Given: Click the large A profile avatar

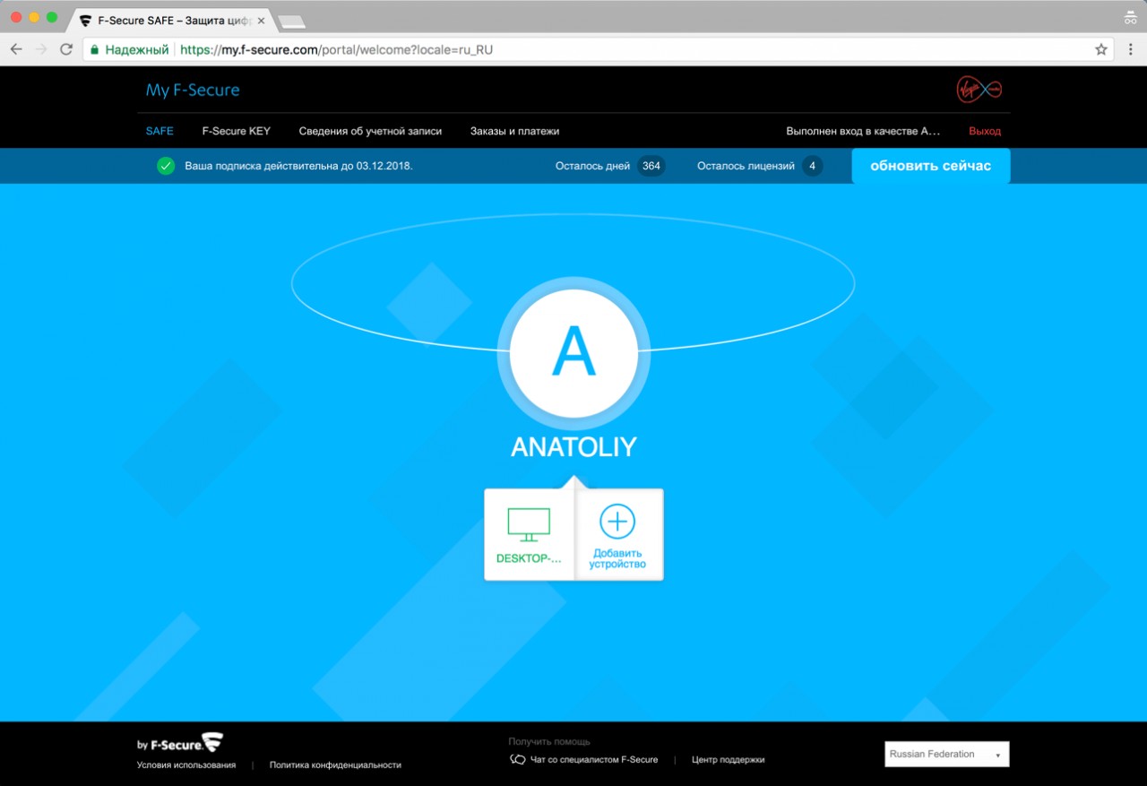Looking at the screenshot, I should point(573,354).
